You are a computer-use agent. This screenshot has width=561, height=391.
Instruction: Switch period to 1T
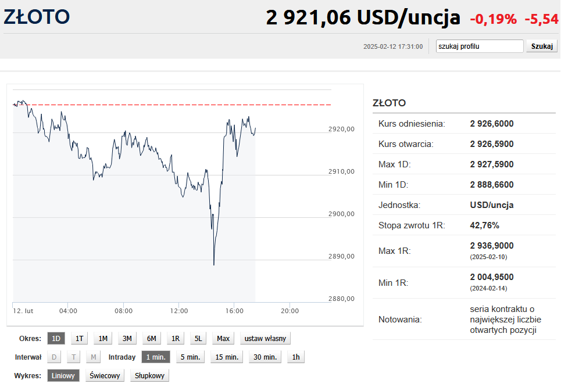click(x=80, y=339)
